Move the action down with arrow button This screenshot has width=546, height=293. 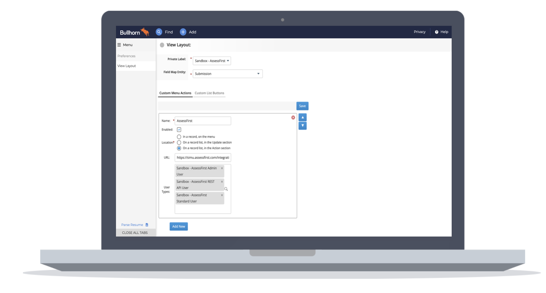point(302,126)
